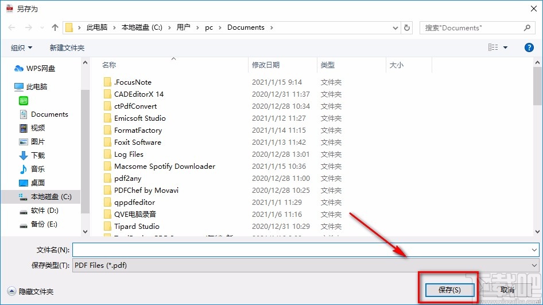This screenshot has width=543, height=305.
Task: Go up one folder level
Action: 55,27
